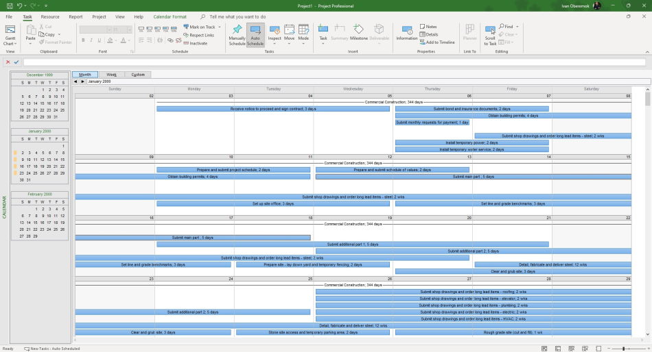652x352 pixels.
Task: Click the Details button
Action: 429,34
